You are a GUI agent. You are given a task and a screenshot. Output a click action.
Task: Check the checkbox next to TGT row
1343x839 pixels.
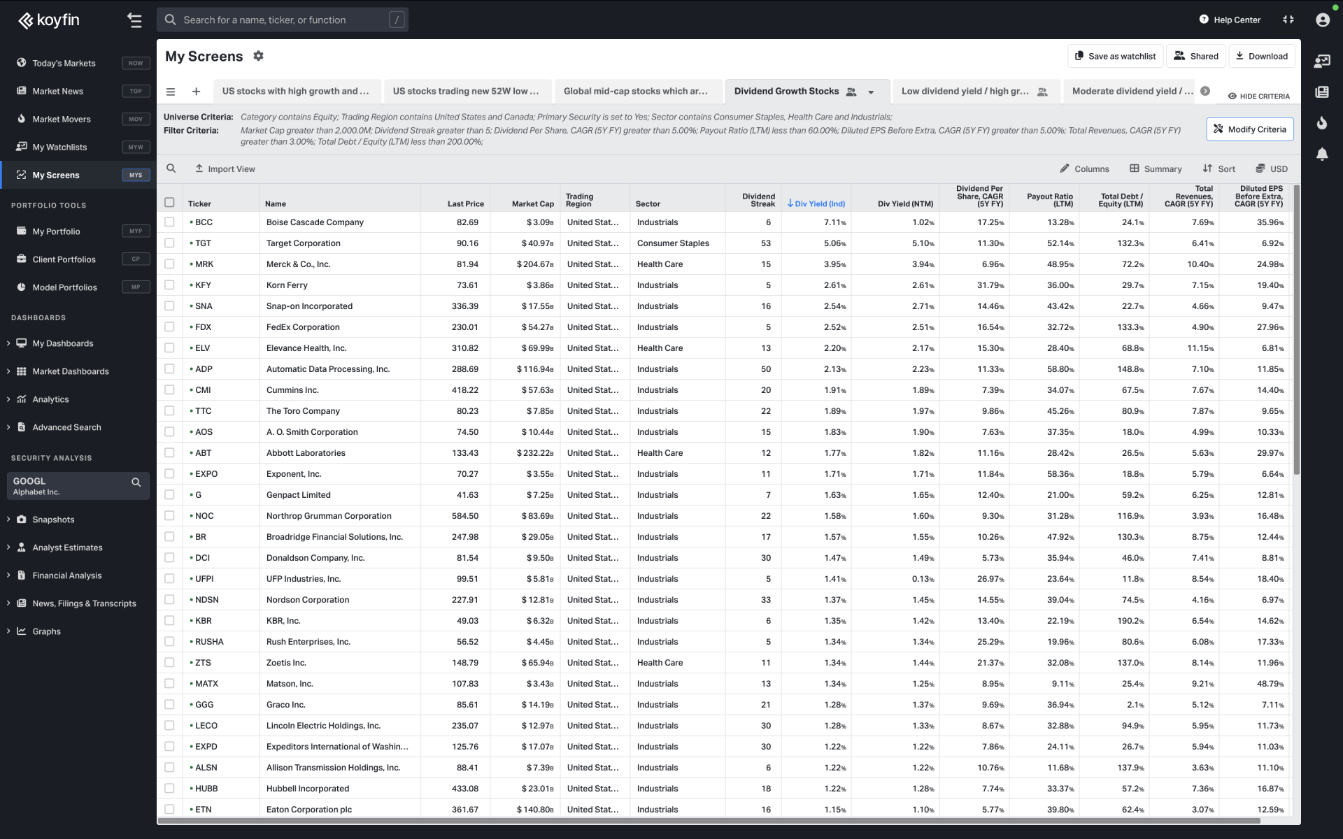coord(169,243)
